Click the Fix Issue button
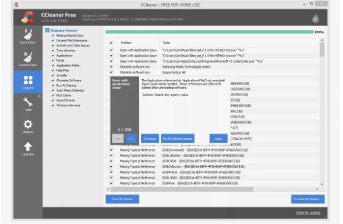343x224 pixels. pos(150,139)
